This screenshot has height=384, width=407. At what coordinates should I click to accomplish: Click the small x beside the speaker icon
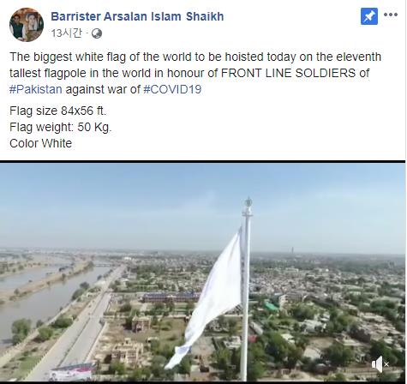(386, 364)
